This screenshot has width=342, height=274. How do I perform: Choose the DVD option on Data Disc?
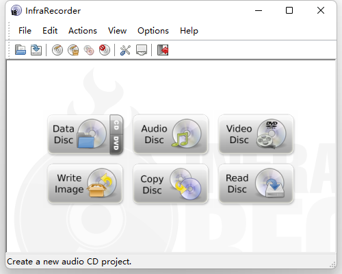(x=116, y=144)
